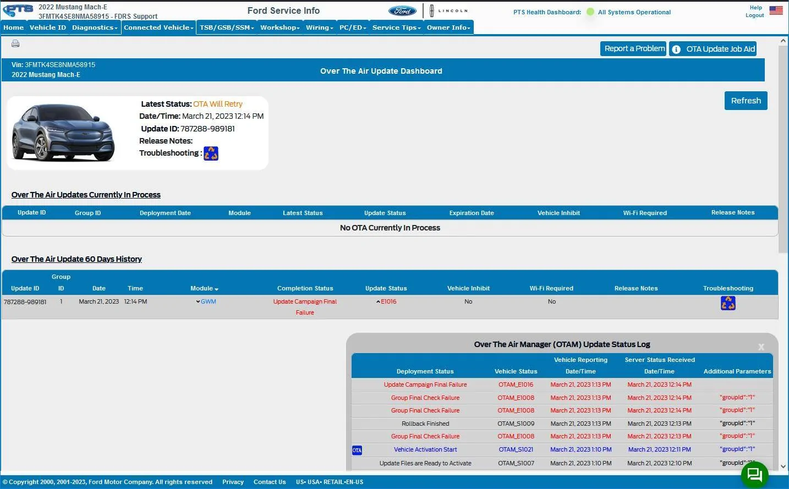The image size is (789, 489).
Task: Go to the Home menu item
Action: [x=14, y=28]
